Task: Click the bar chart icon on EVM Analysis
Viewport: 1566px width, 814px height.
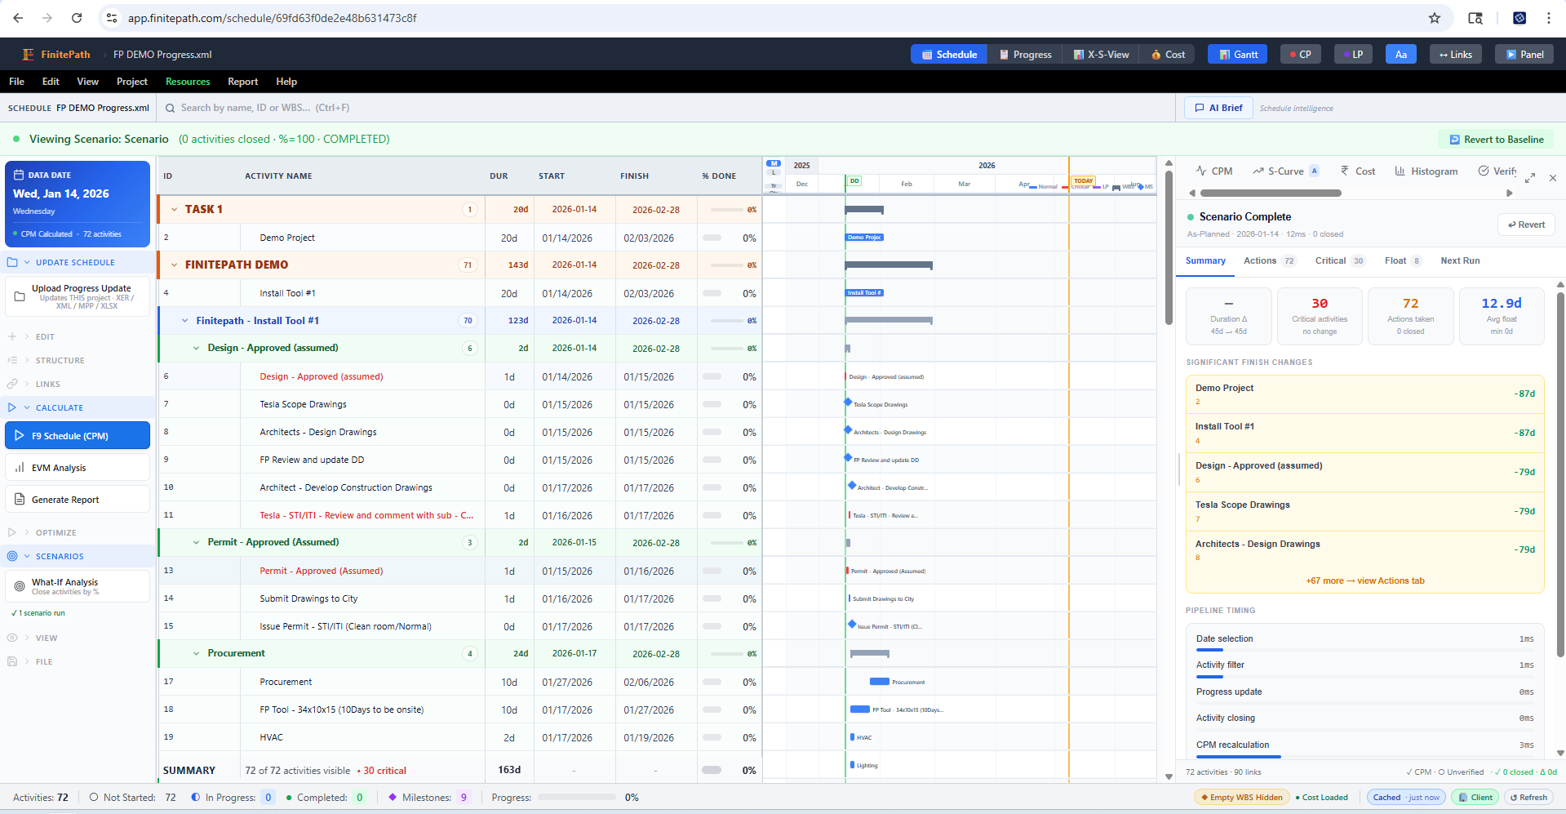Action: click(20, 468)
